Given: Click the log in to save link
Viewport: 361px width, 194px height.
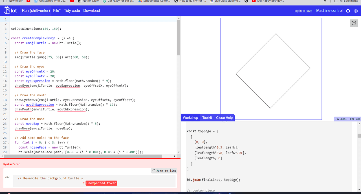Looking at the screenshot, I should [303, 11].
